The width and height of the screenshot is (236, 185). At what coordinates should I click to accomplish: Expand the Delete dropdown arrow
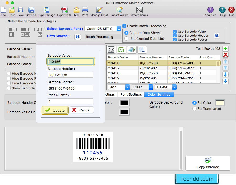coord(174,87)
